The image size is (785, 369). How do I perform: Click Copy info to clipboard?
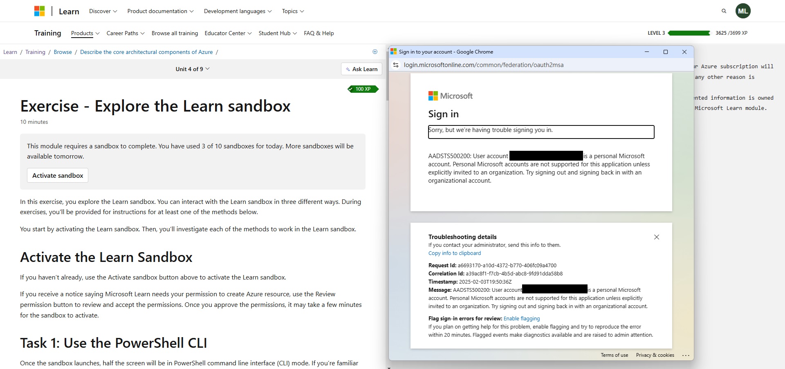(455, 253)
